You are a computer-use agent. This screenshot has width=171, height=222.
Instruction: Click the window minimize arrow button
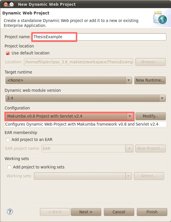12,4
